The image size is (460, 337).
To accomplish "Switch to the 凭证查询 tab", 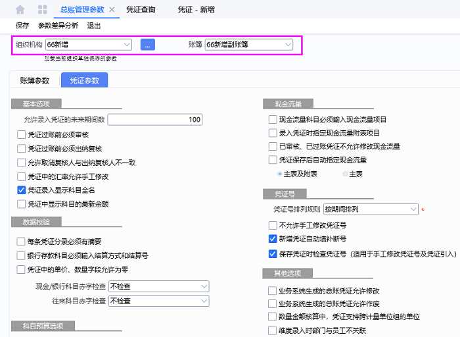I will tap(141, 10).
